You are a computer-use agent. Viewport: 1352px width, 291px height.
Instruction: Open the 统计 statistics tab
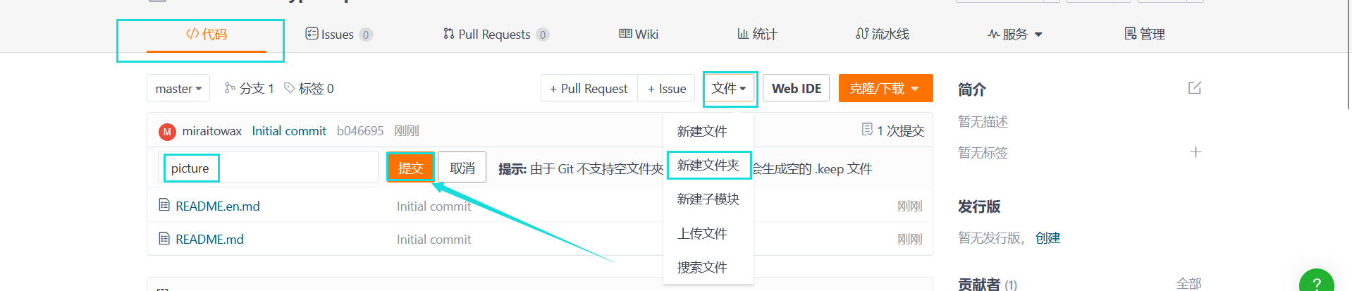coord(757,34)
